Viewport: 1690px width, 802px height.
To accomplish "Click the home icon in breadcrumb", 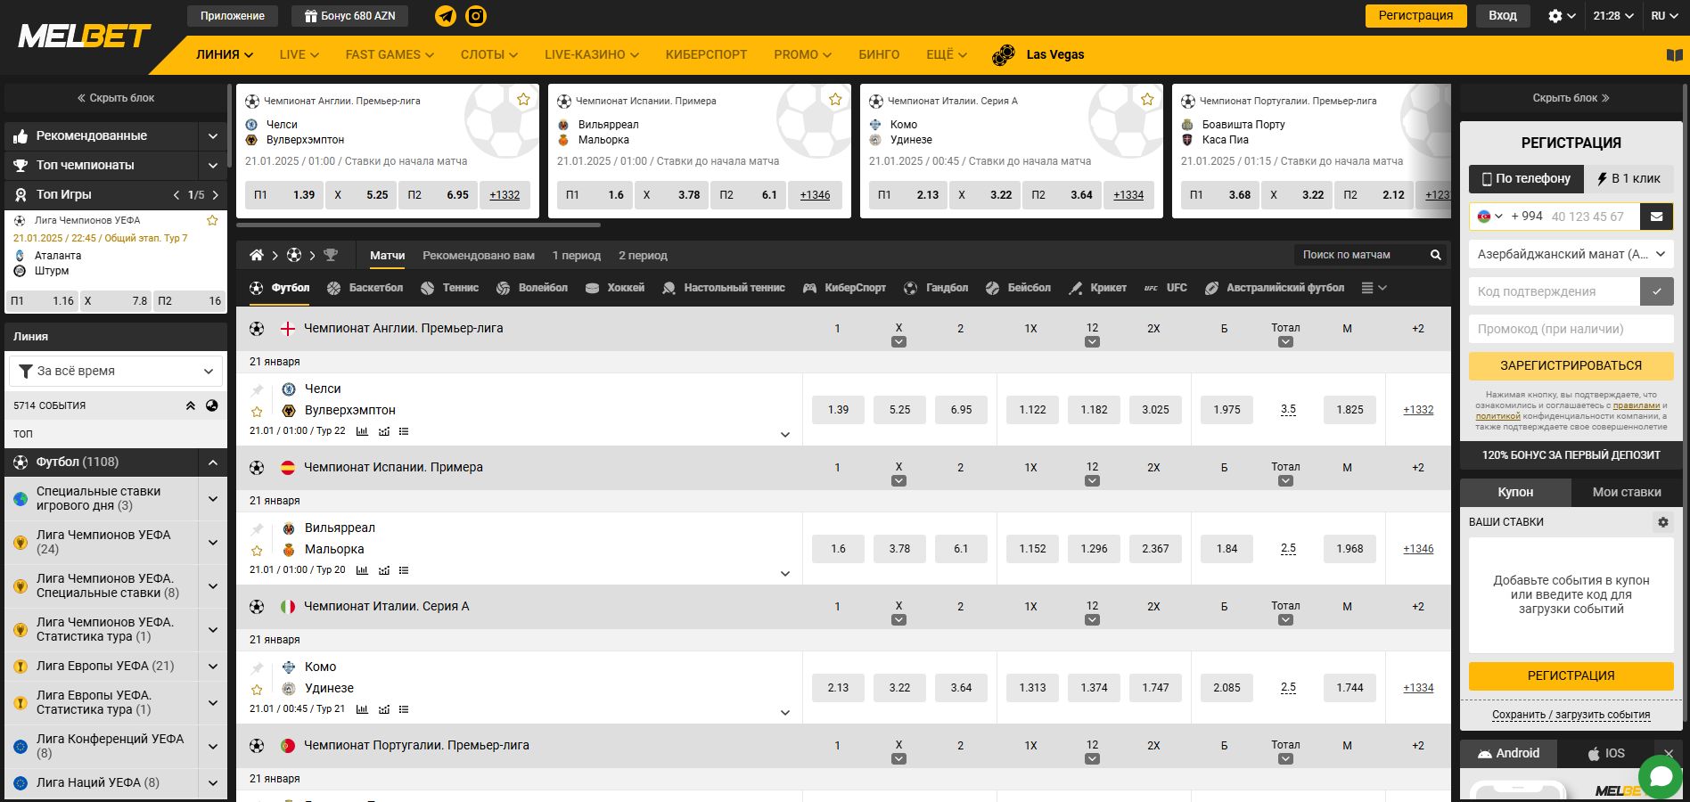I will (x=257, y=256).
